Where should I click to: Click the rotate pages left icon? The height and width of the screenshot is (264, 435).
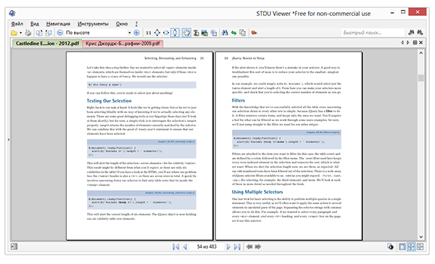point(39,33)
